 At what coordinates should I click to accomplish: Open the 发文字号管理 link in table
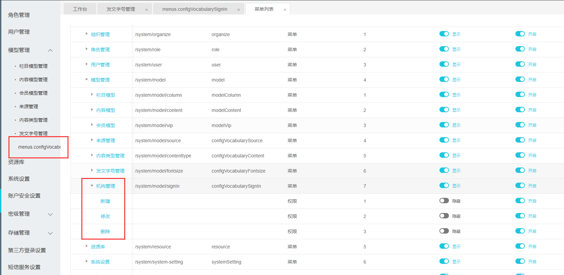click(x=110, y=171)
